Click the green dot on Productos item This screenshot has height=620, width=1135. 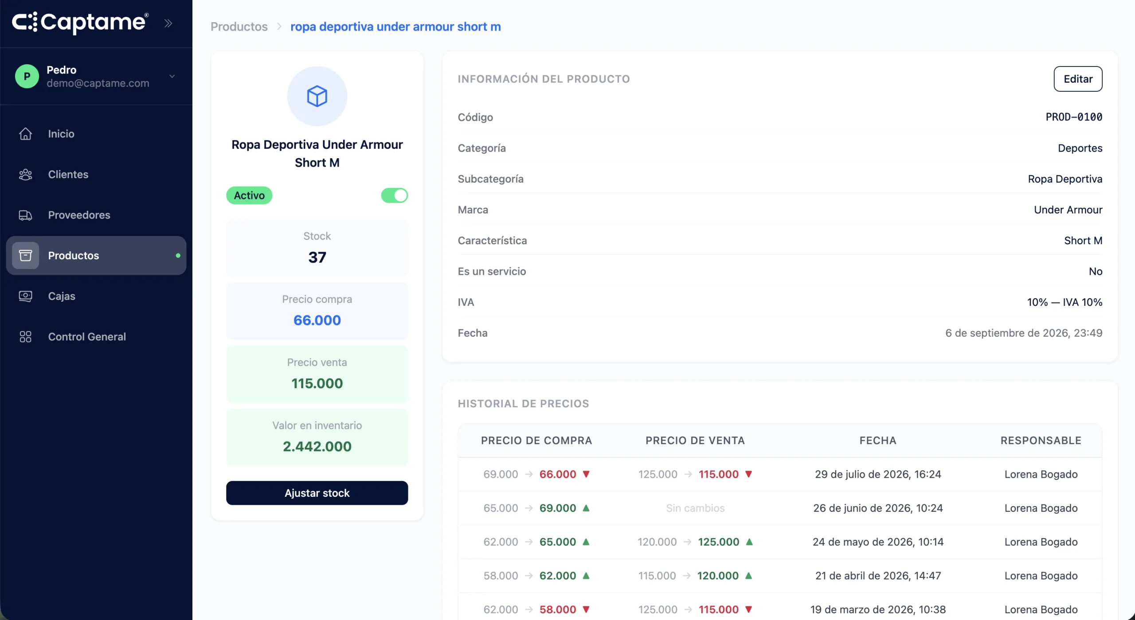(178, 256)
